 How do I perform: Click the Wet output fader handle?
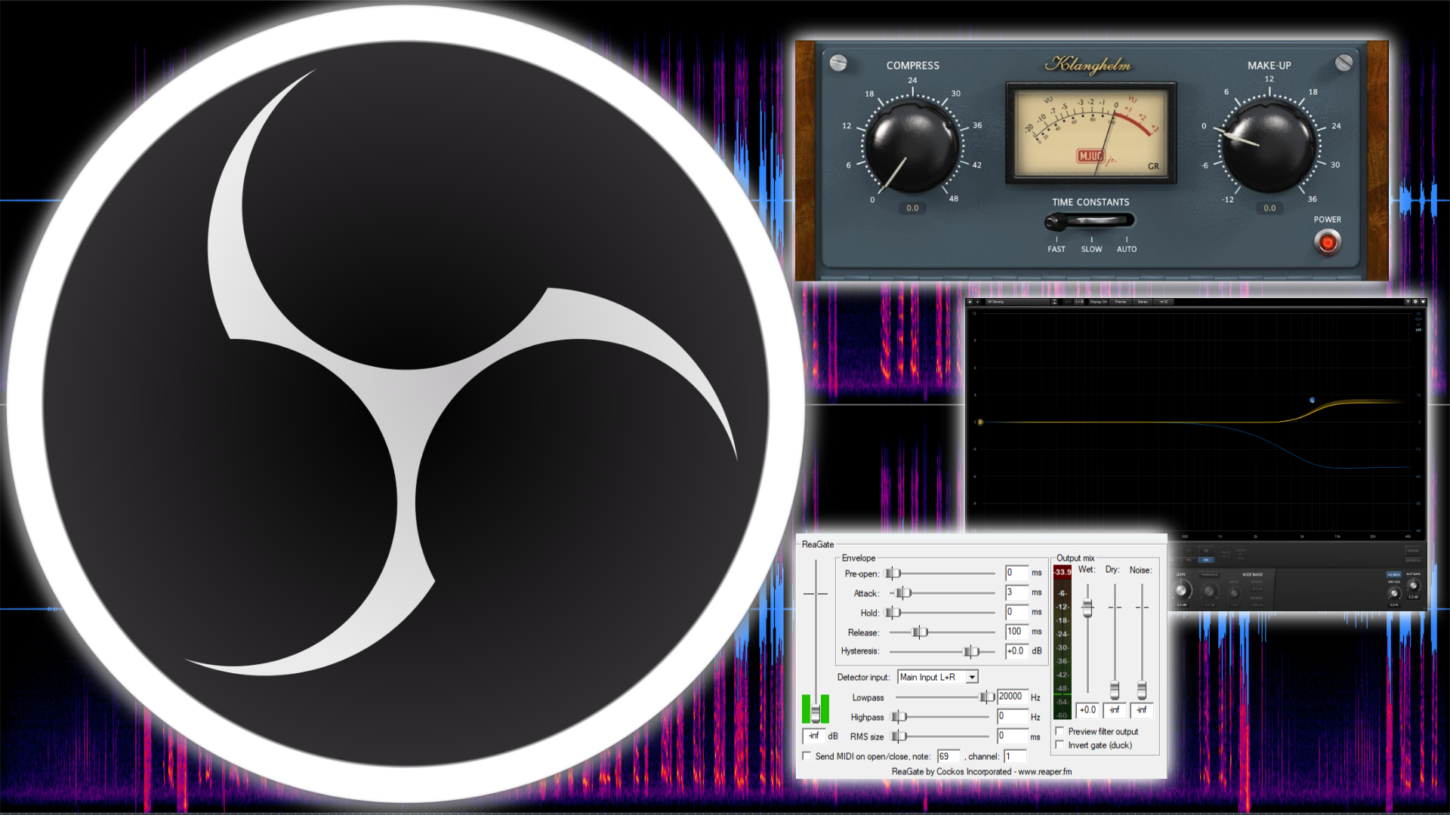(x=1087, y=607)
